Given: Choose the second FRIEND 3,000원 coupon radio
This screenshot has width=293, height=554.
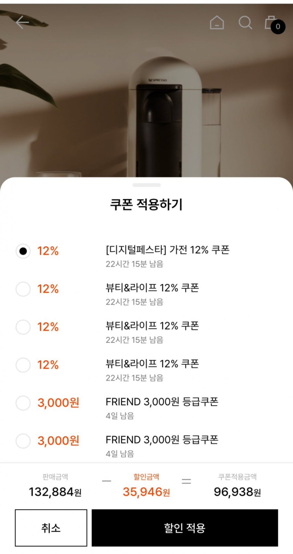Looking at the screenshot, I should point(23,441).
